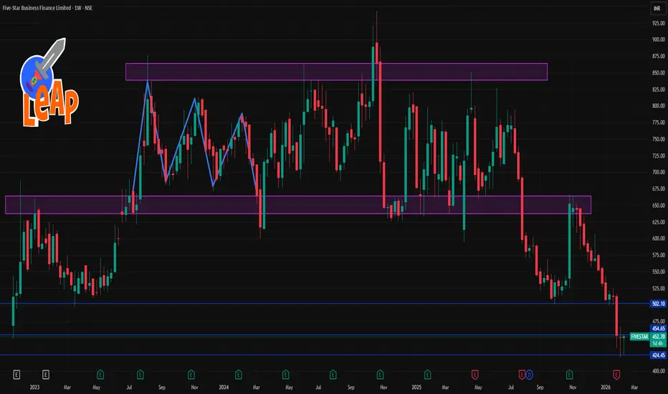Click the 2025 year label on time axis
Screen dimensions: 668x394
[x=416, y=387]
